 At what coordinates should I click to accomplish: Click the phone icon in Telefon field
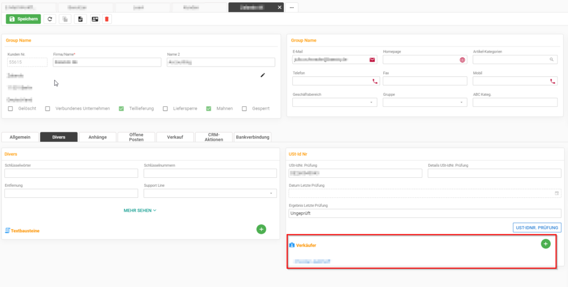tap(374, 81)
